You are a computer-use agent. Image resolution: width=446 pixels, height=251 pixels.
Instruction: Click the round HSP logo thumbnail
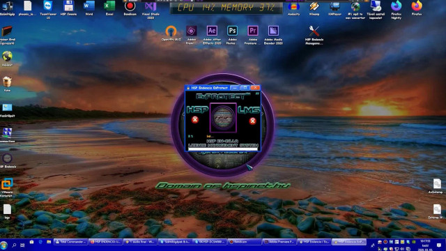tap(223, 117)
